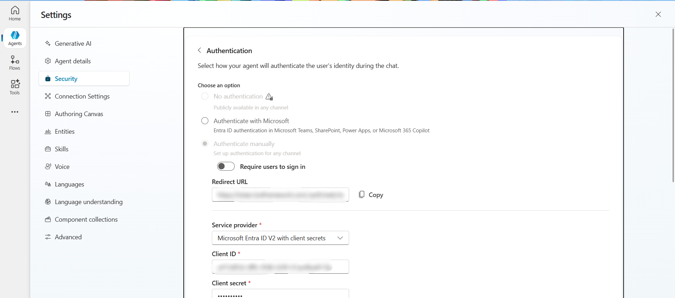Open Languages settings
The width and height of the screenshot is (675, 298).
coord(84,184)
